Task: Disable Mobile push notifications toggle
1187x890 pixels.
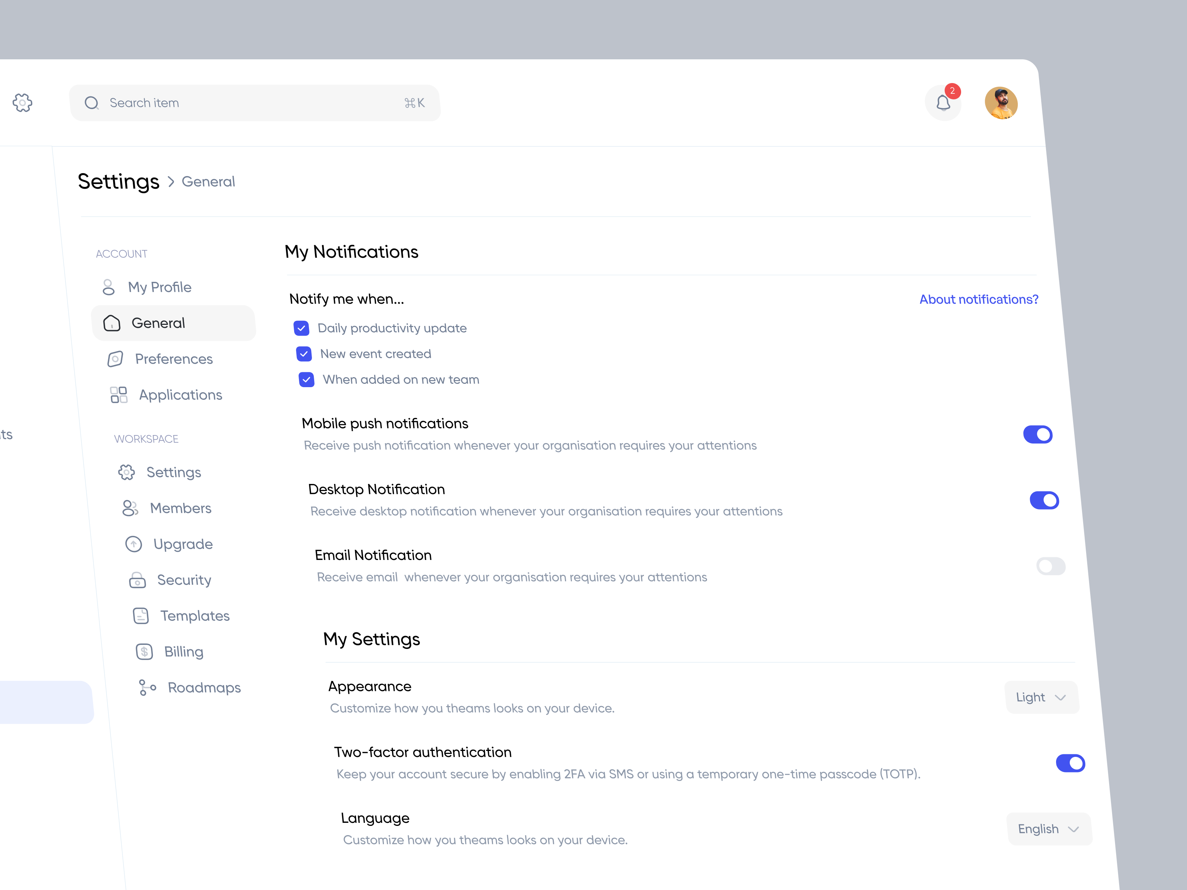Action: click(1038, 435)
